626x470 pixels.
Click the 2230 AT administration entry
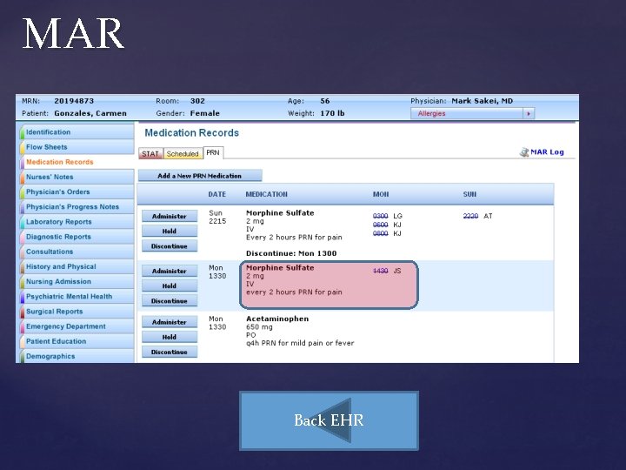tap(478, 216)
